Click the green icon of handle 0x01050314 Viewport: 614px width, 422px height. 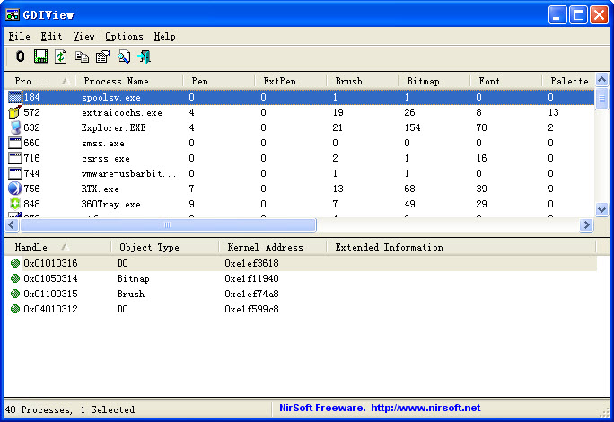(x=15, y=278)
